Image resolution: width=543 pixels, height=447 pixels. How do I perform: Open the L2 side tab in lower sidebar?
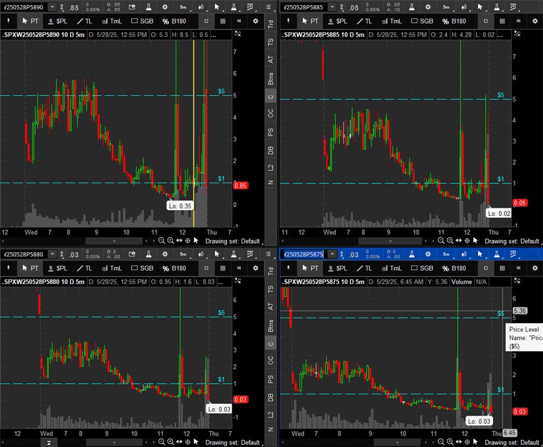(271, 414)
